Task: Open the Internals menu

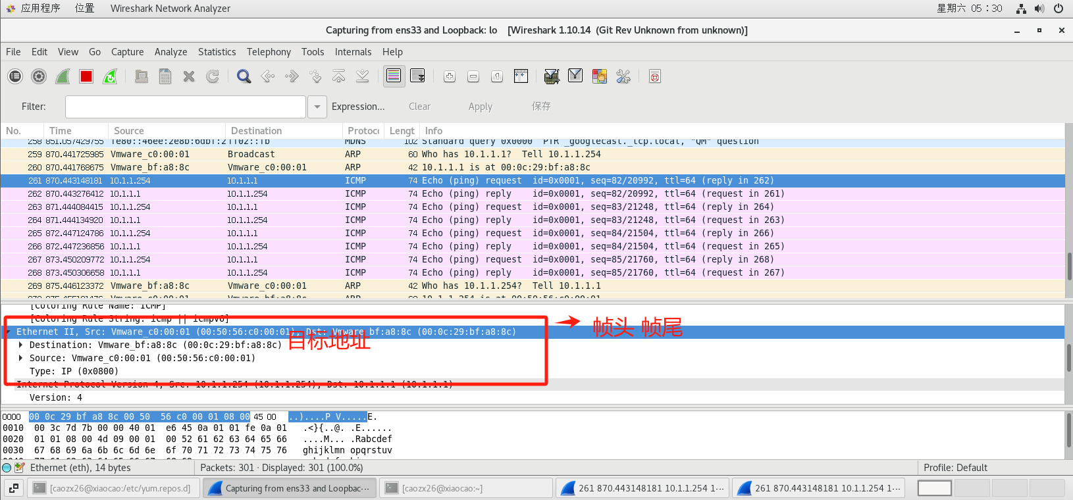Action: pos(353,52)
